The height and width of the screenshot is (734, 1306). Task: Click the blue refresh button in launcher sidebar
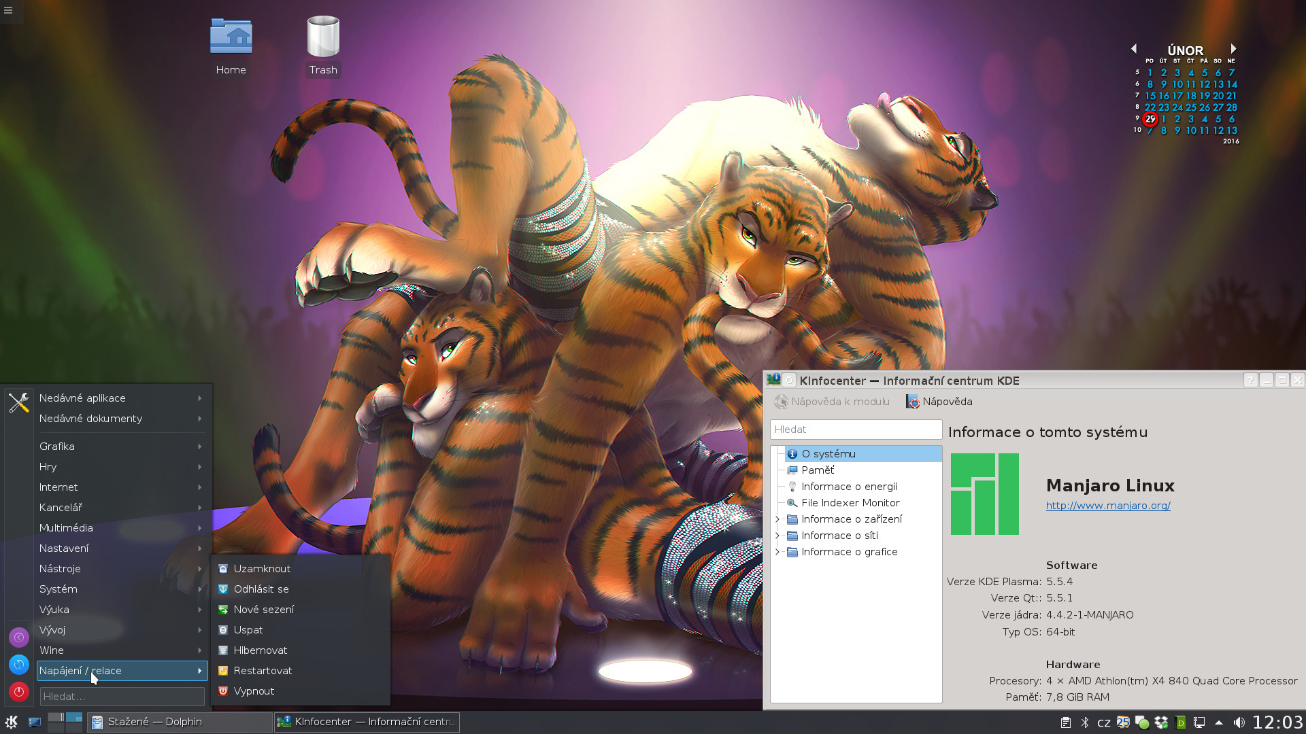point(19,665)
